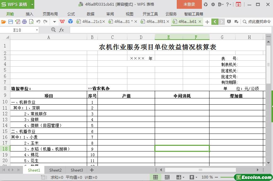This screenshot has width=273, height=181.
Task: Click the fx insert function icon
Action: (61, 30)
